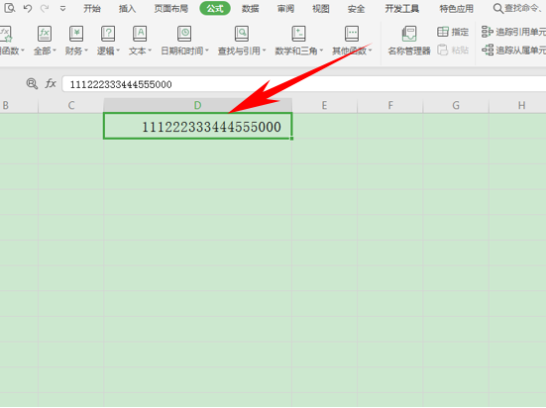Open the 文本 text functions icon

point(140,34)
